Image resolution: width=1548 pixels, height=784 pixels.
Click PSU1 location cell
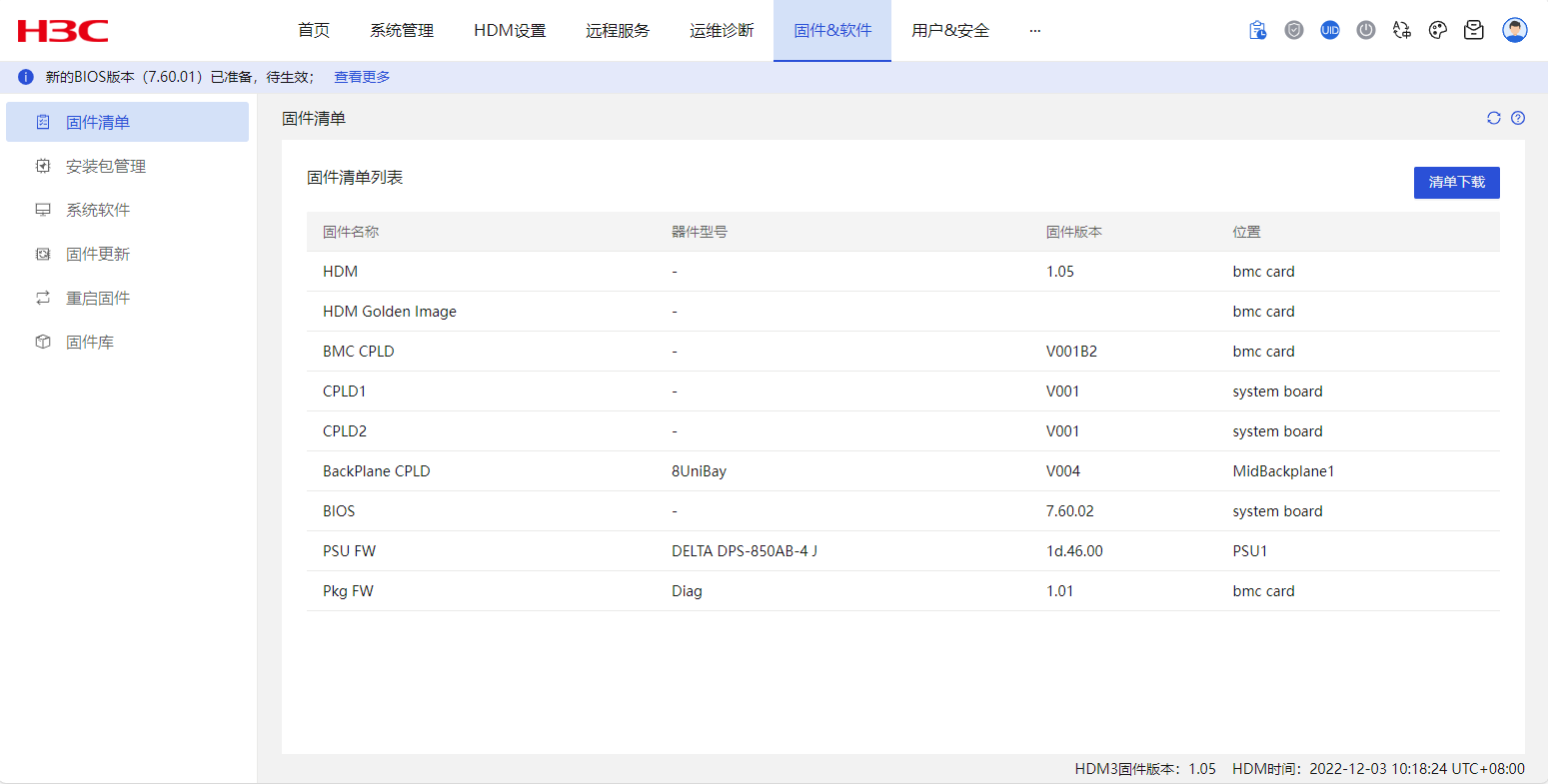(1250, 551)
